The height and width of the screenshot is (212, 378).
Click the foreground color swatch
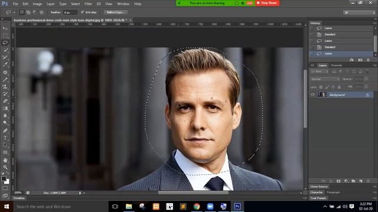(x=4, y=179)
